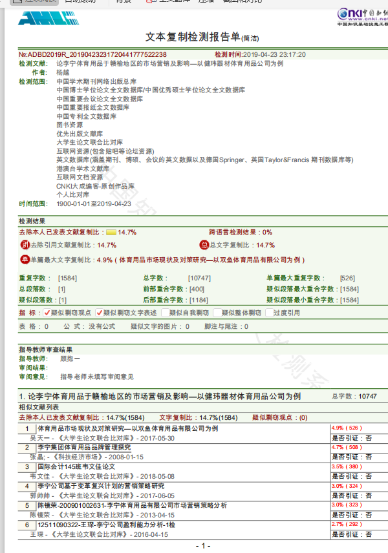Click the 重复字数 value [1584]

tap(67, 278)
